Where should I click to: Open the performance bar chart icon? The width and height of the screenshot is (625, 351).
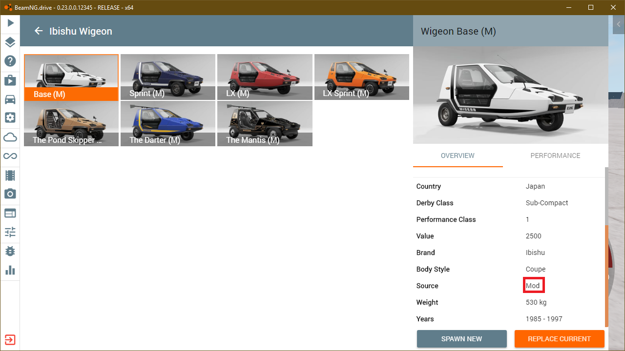(10, 270)
